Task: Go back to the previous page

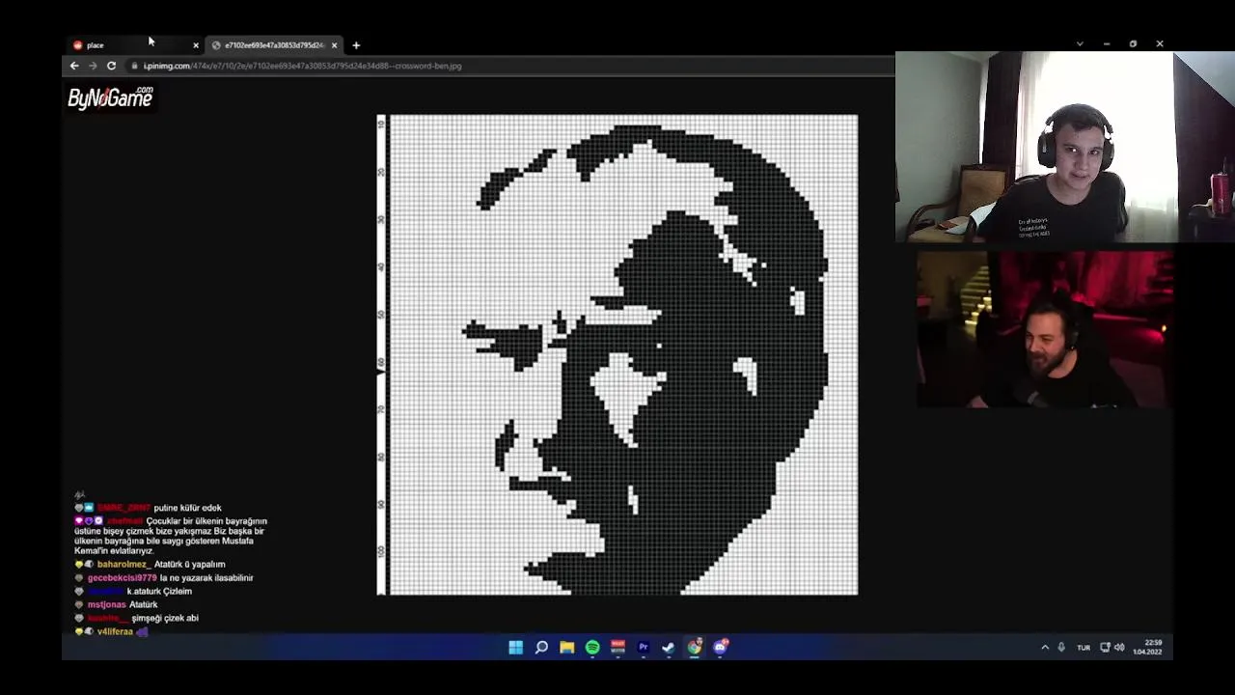Action: tap(74, 66)
